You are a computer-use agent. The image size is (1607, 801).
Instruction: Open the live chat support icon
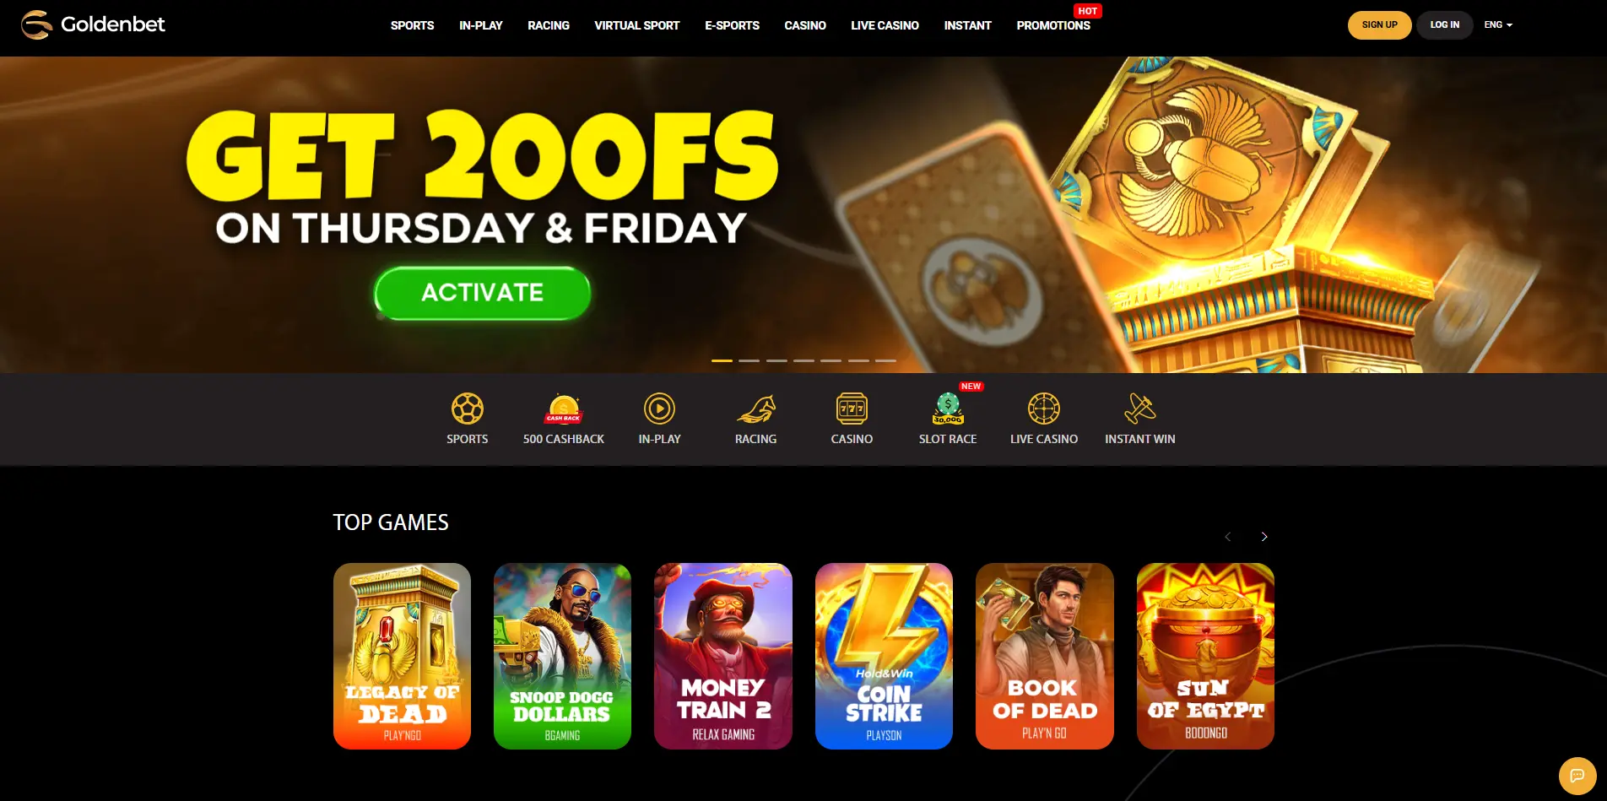pyautogui.click(x=1577, y=776)
